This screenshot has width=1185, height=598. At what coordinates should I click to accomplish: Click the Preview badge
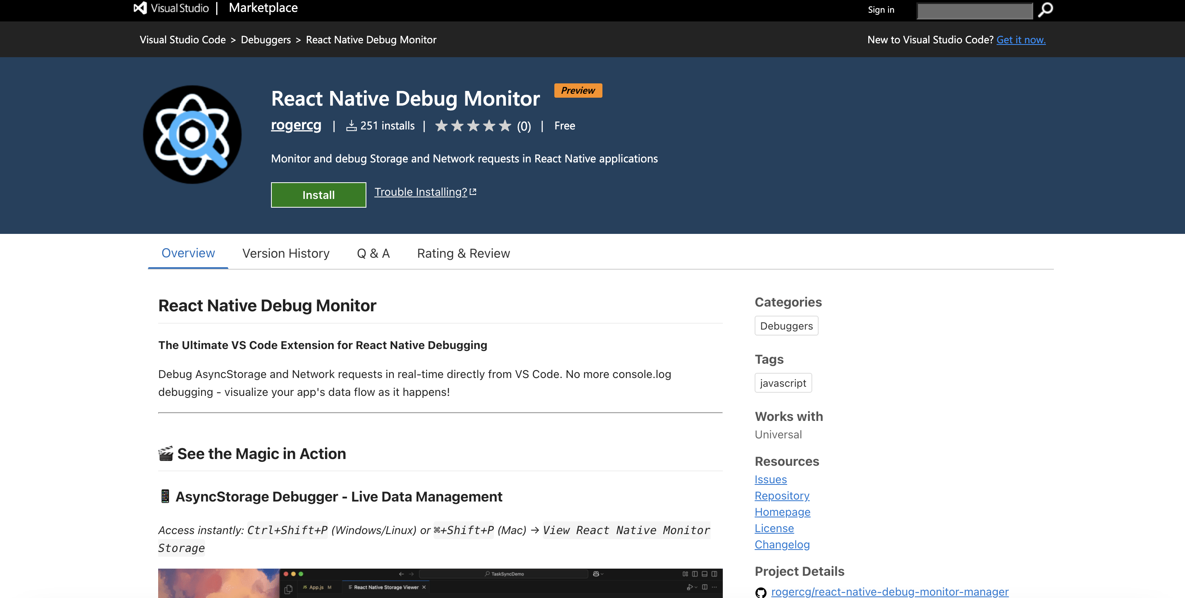tap(578, 91)
